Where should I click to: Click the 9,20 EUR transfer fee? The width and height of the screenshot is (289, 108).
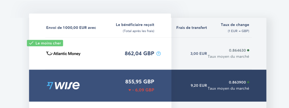[x=199, y=86]
